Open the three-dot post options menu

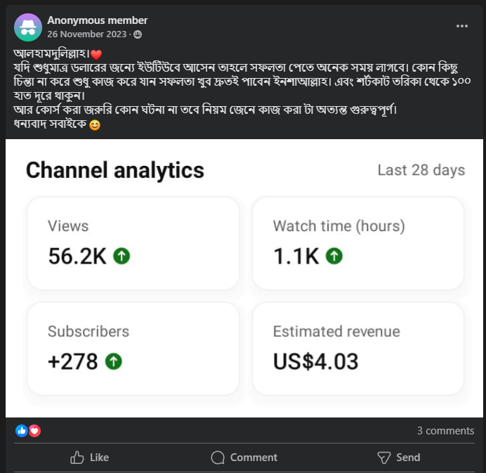[x=461, y=26]
